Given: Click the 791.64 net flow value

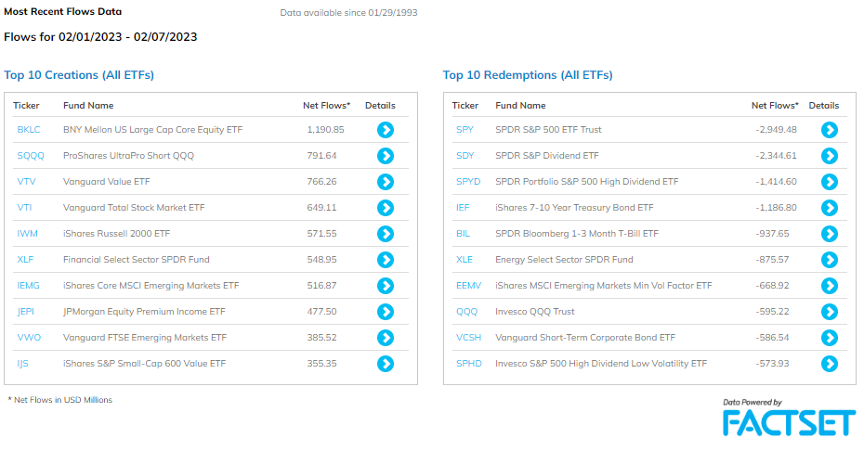Looking at the screenshot, I should point(321,155).
